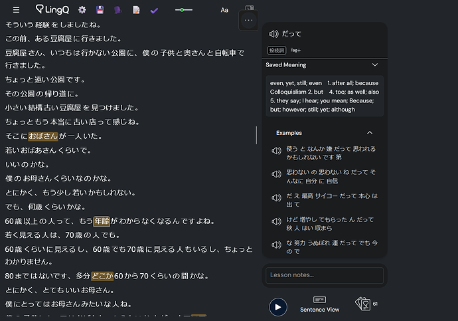Open the settings gear icon
The height and width of the screenshot is (321, 458).
82,10
